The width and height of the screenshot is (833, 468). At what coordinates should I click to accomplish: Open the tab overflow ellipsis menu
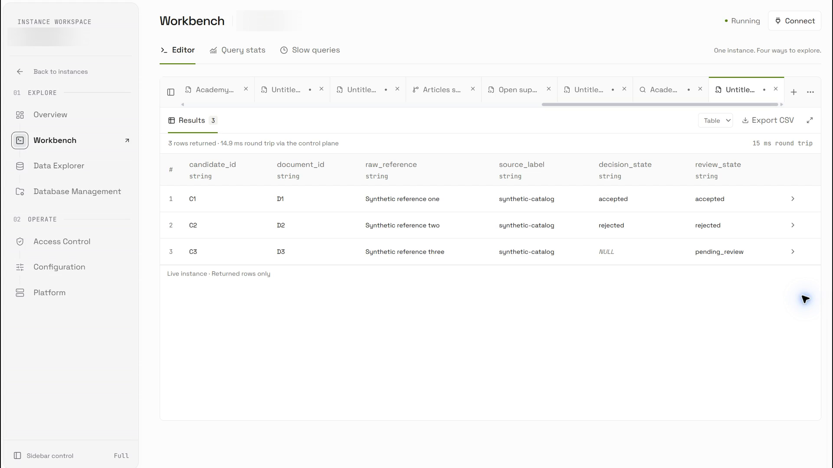(810, 92)
